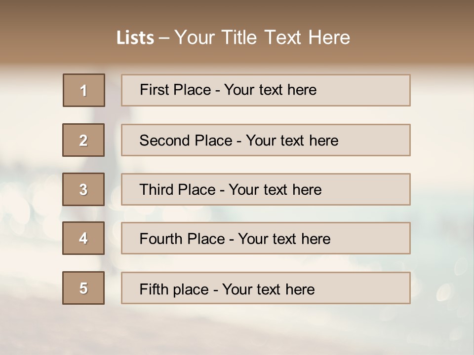Select the number 4 box
The height and width of the screenshot is (355, 474).
tap(83, 238)
